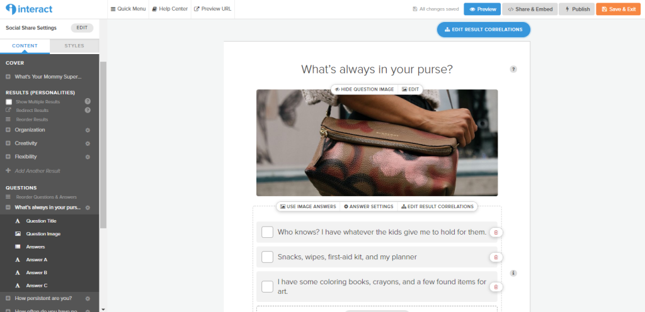The image size is (645, 312).
Task: Delete the 'Snacks, wipes' answer via trash icon
Action: [x=496, y=257]
